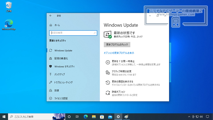Open オプションの更新プログラムを表示 link

click(119, 53)
